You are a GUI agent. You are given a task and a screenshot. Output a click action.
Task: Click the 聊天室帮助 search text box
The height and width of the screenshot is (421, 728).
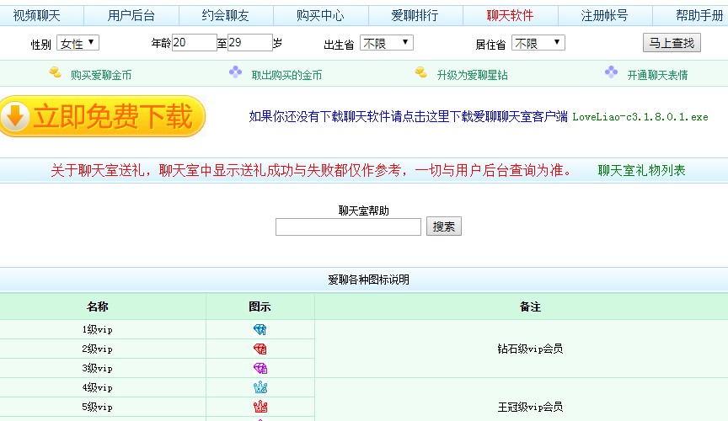click(348, 227)
